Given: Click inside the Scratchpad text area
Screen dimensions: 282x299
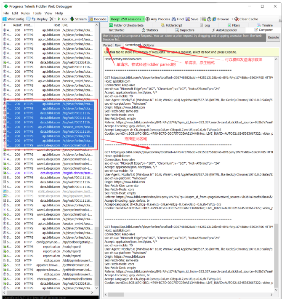Looking at the screenshot, I should point(189,174).
